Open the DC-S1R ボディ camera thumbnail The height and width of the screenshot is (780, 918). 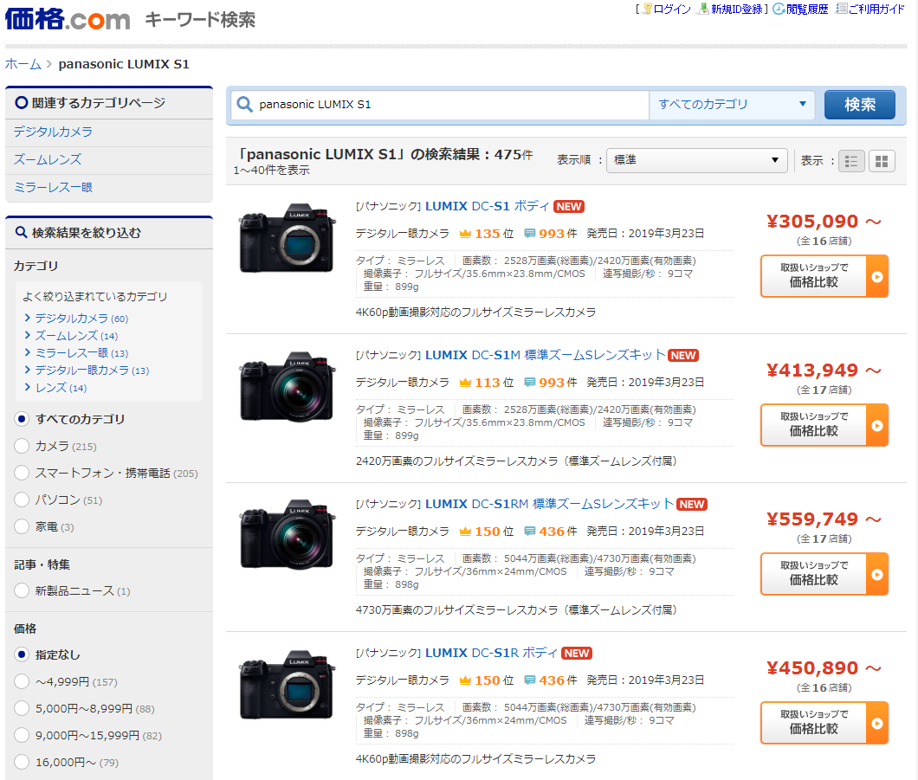(287, 684)
